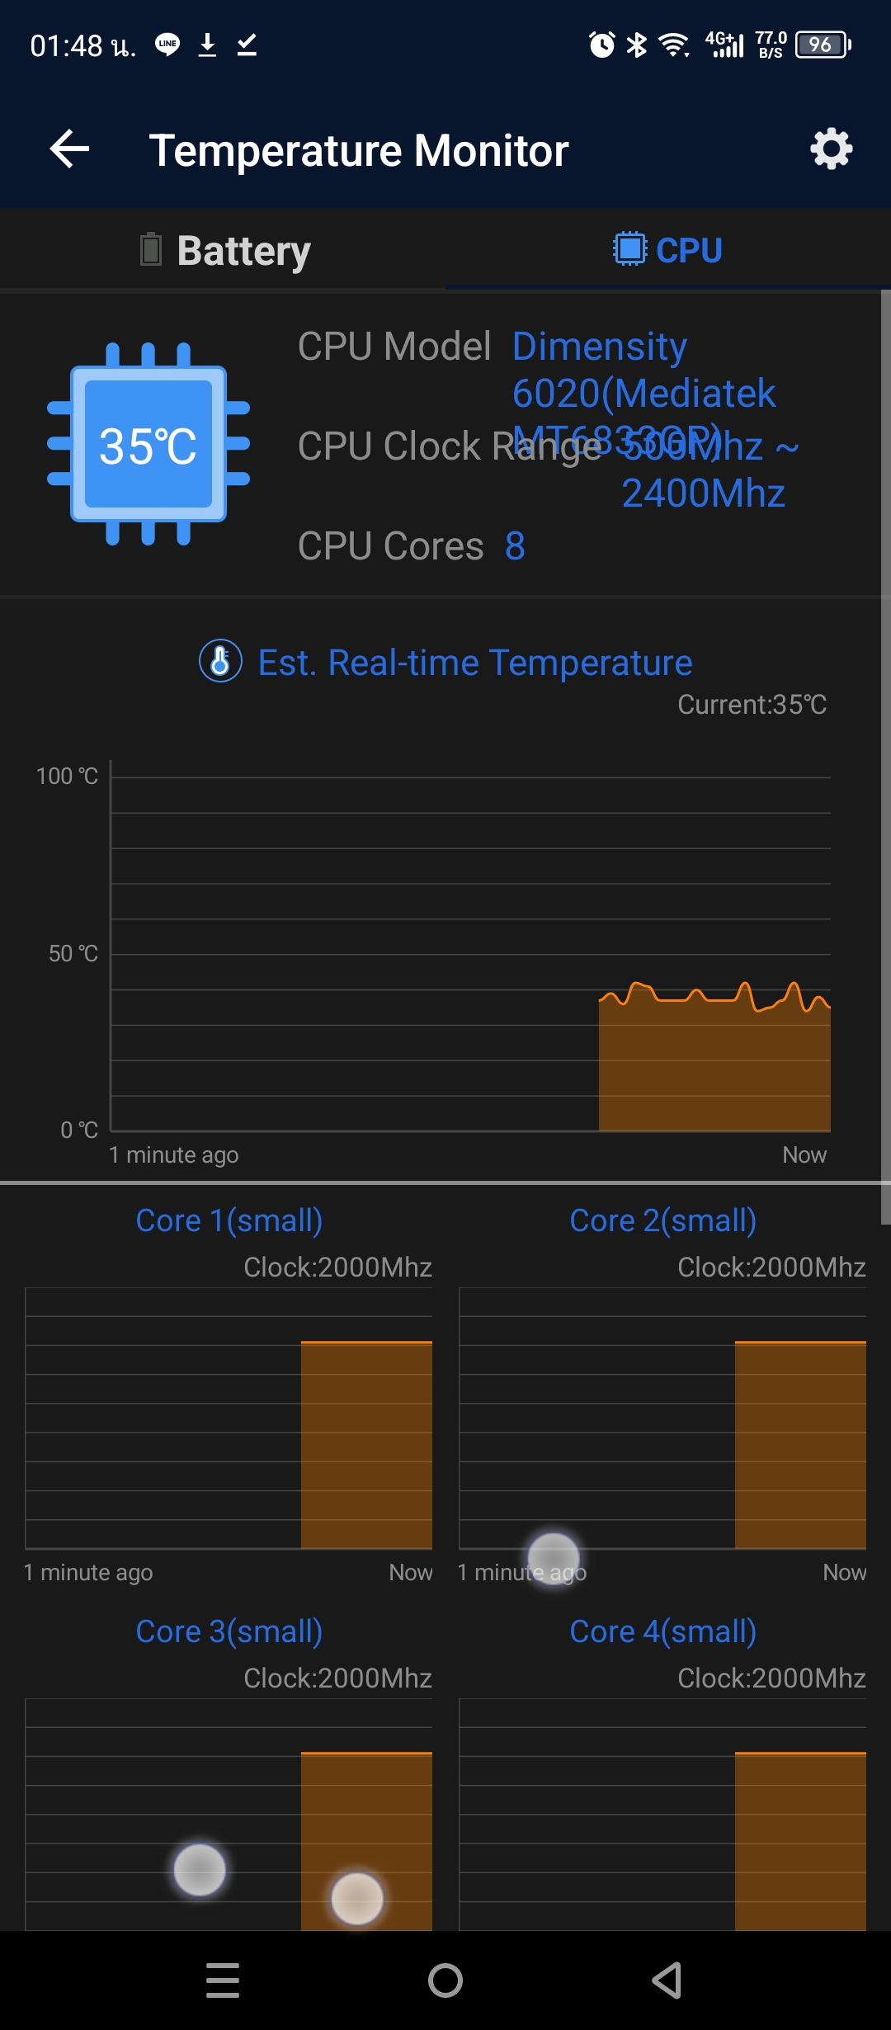Tap the Core 2(small) label
Screen dimensions: 891x2030
click(662, 1220)
